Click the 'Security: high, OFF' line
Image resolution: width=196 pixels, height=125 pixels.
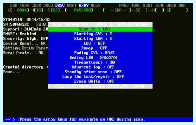[x=25, y=39]
